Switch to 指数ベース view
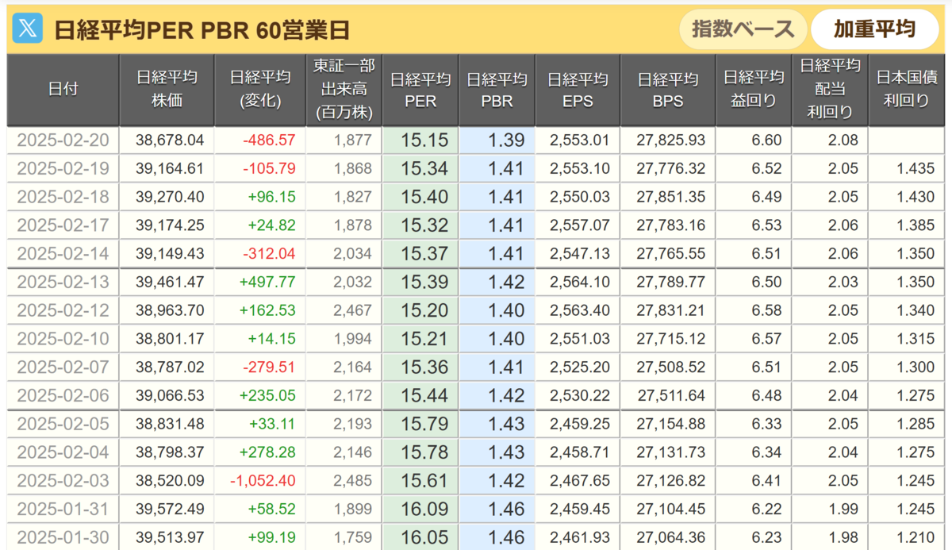The height and width of the screenshot is (550, 952). click(743, 29)
